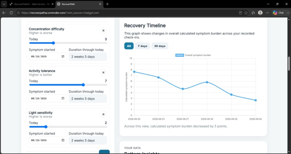
Task: Open the favorites list icon
Action: (253, 13)
